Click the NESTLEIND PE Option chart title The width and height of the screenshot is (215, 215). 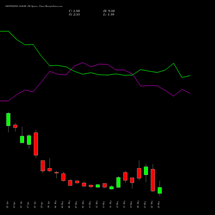point(34,6)
